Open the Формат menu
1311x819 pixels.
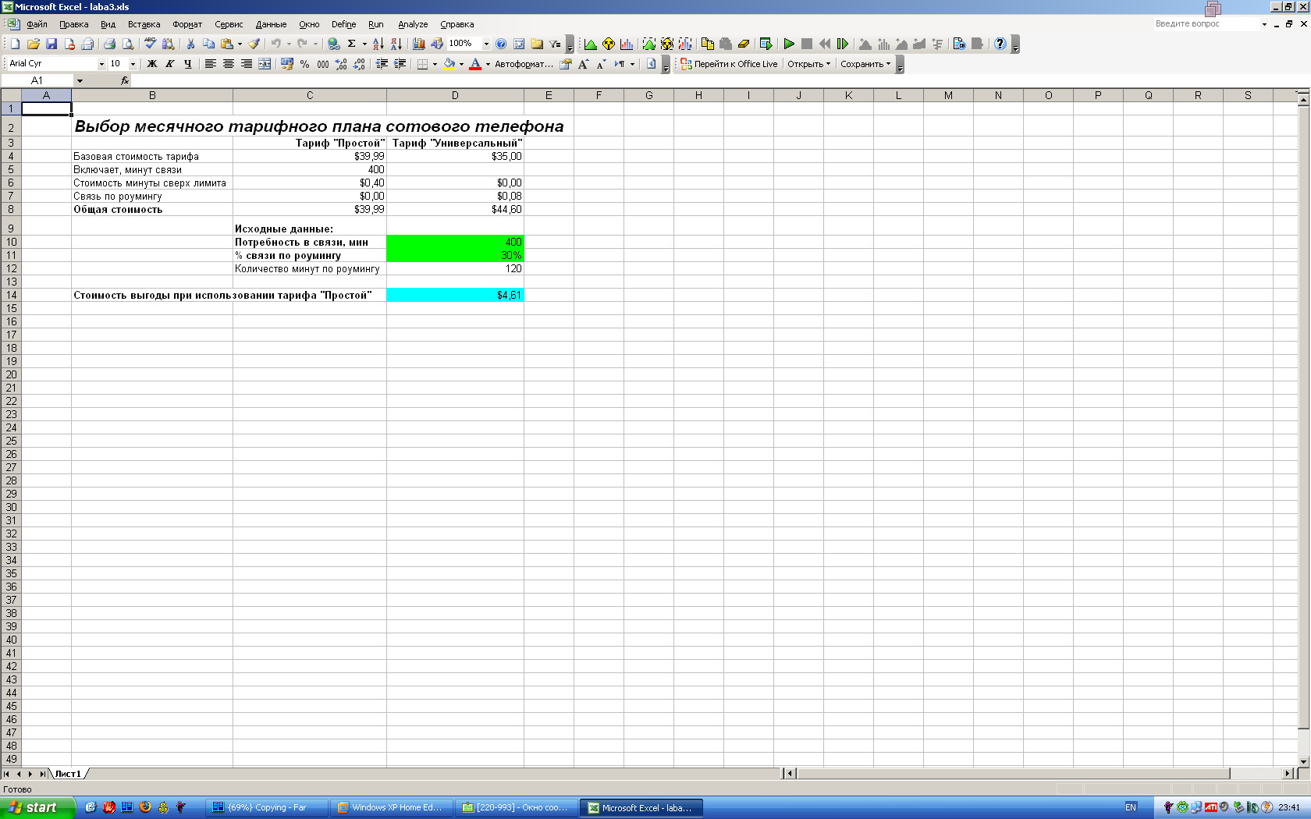click(187, 25)
